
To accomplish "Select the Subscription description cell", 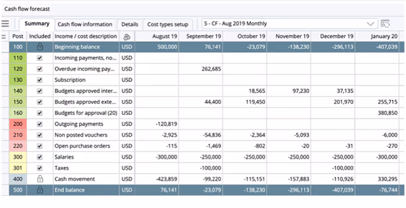I will pyautogui.click(x=86, y=80).
